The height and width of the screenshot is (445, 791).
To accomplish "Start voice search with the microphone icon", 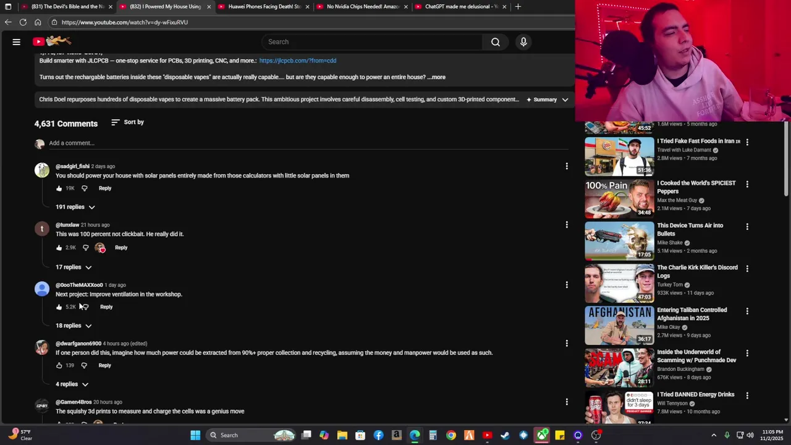I will (523, 42).
